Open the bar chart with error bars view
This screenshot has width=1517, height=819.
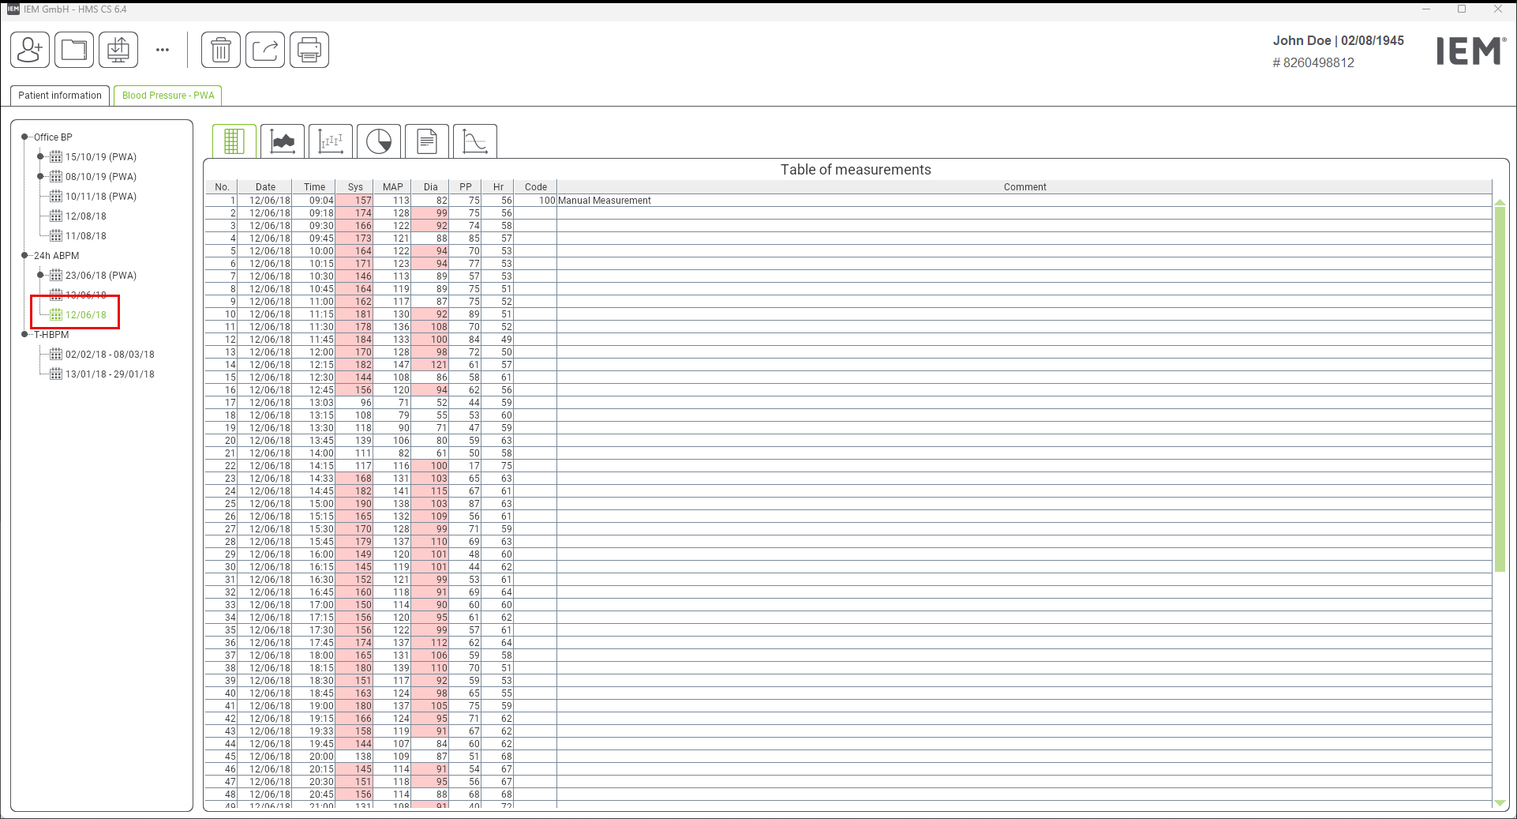pos(331,141)
